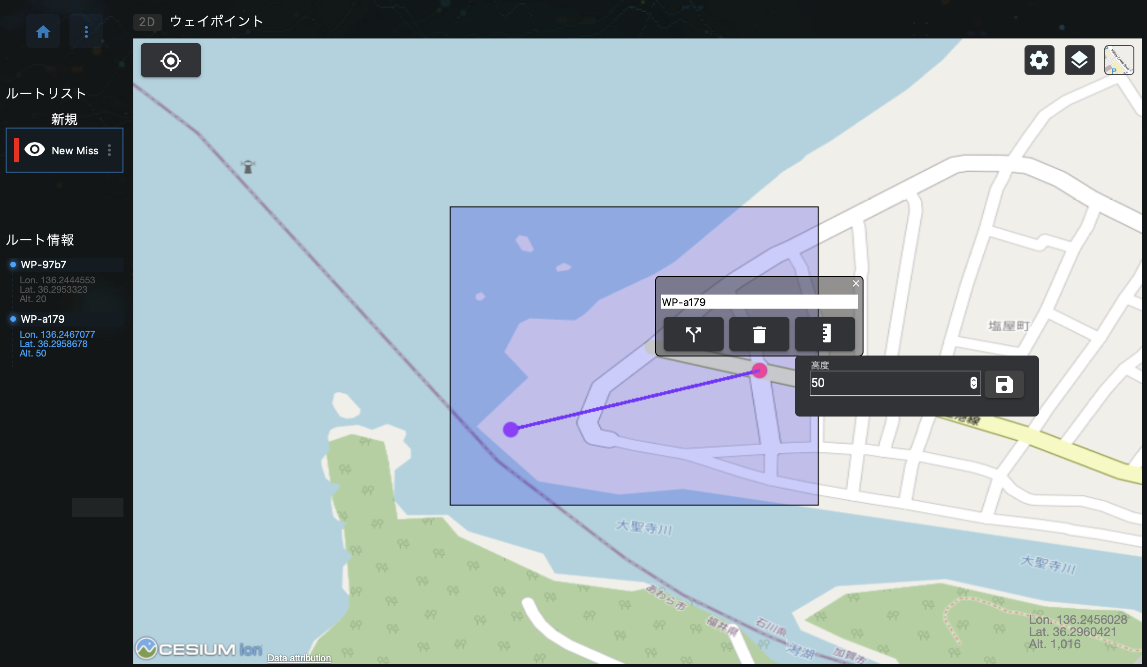Go to the home screen icon
1147x667 pixels.
tap(43, 31)
